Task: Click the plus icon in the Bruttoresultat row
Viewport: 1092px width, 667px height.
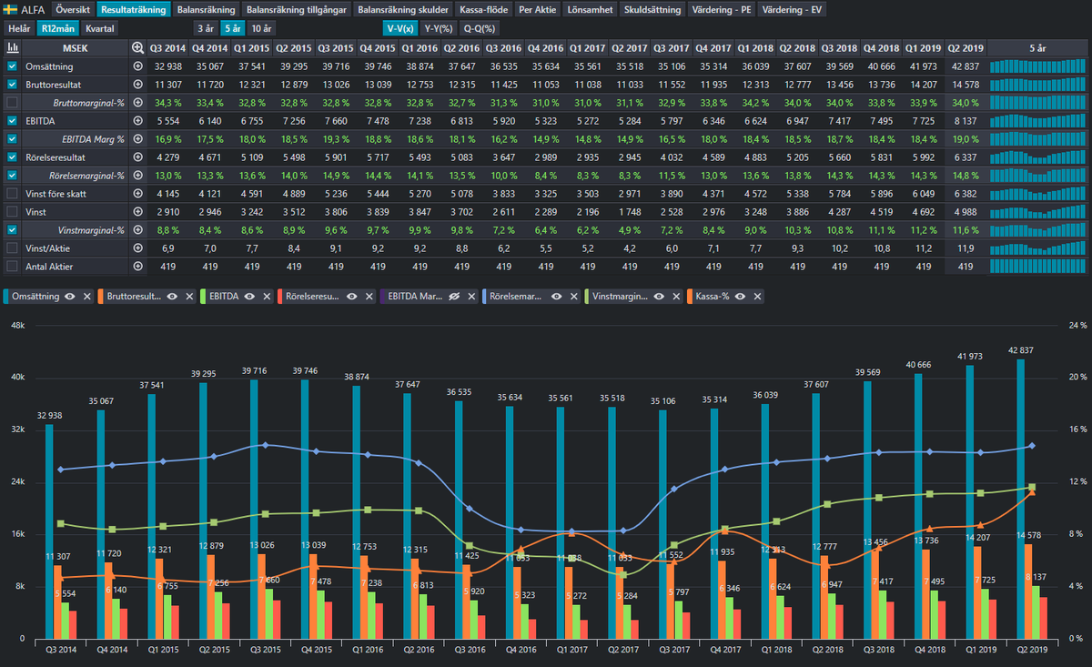Action: [138, 85]
